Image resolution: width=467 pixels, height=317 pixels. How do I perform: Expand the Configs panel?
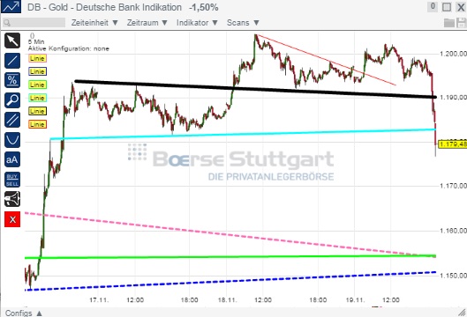(x=24, y=313)
